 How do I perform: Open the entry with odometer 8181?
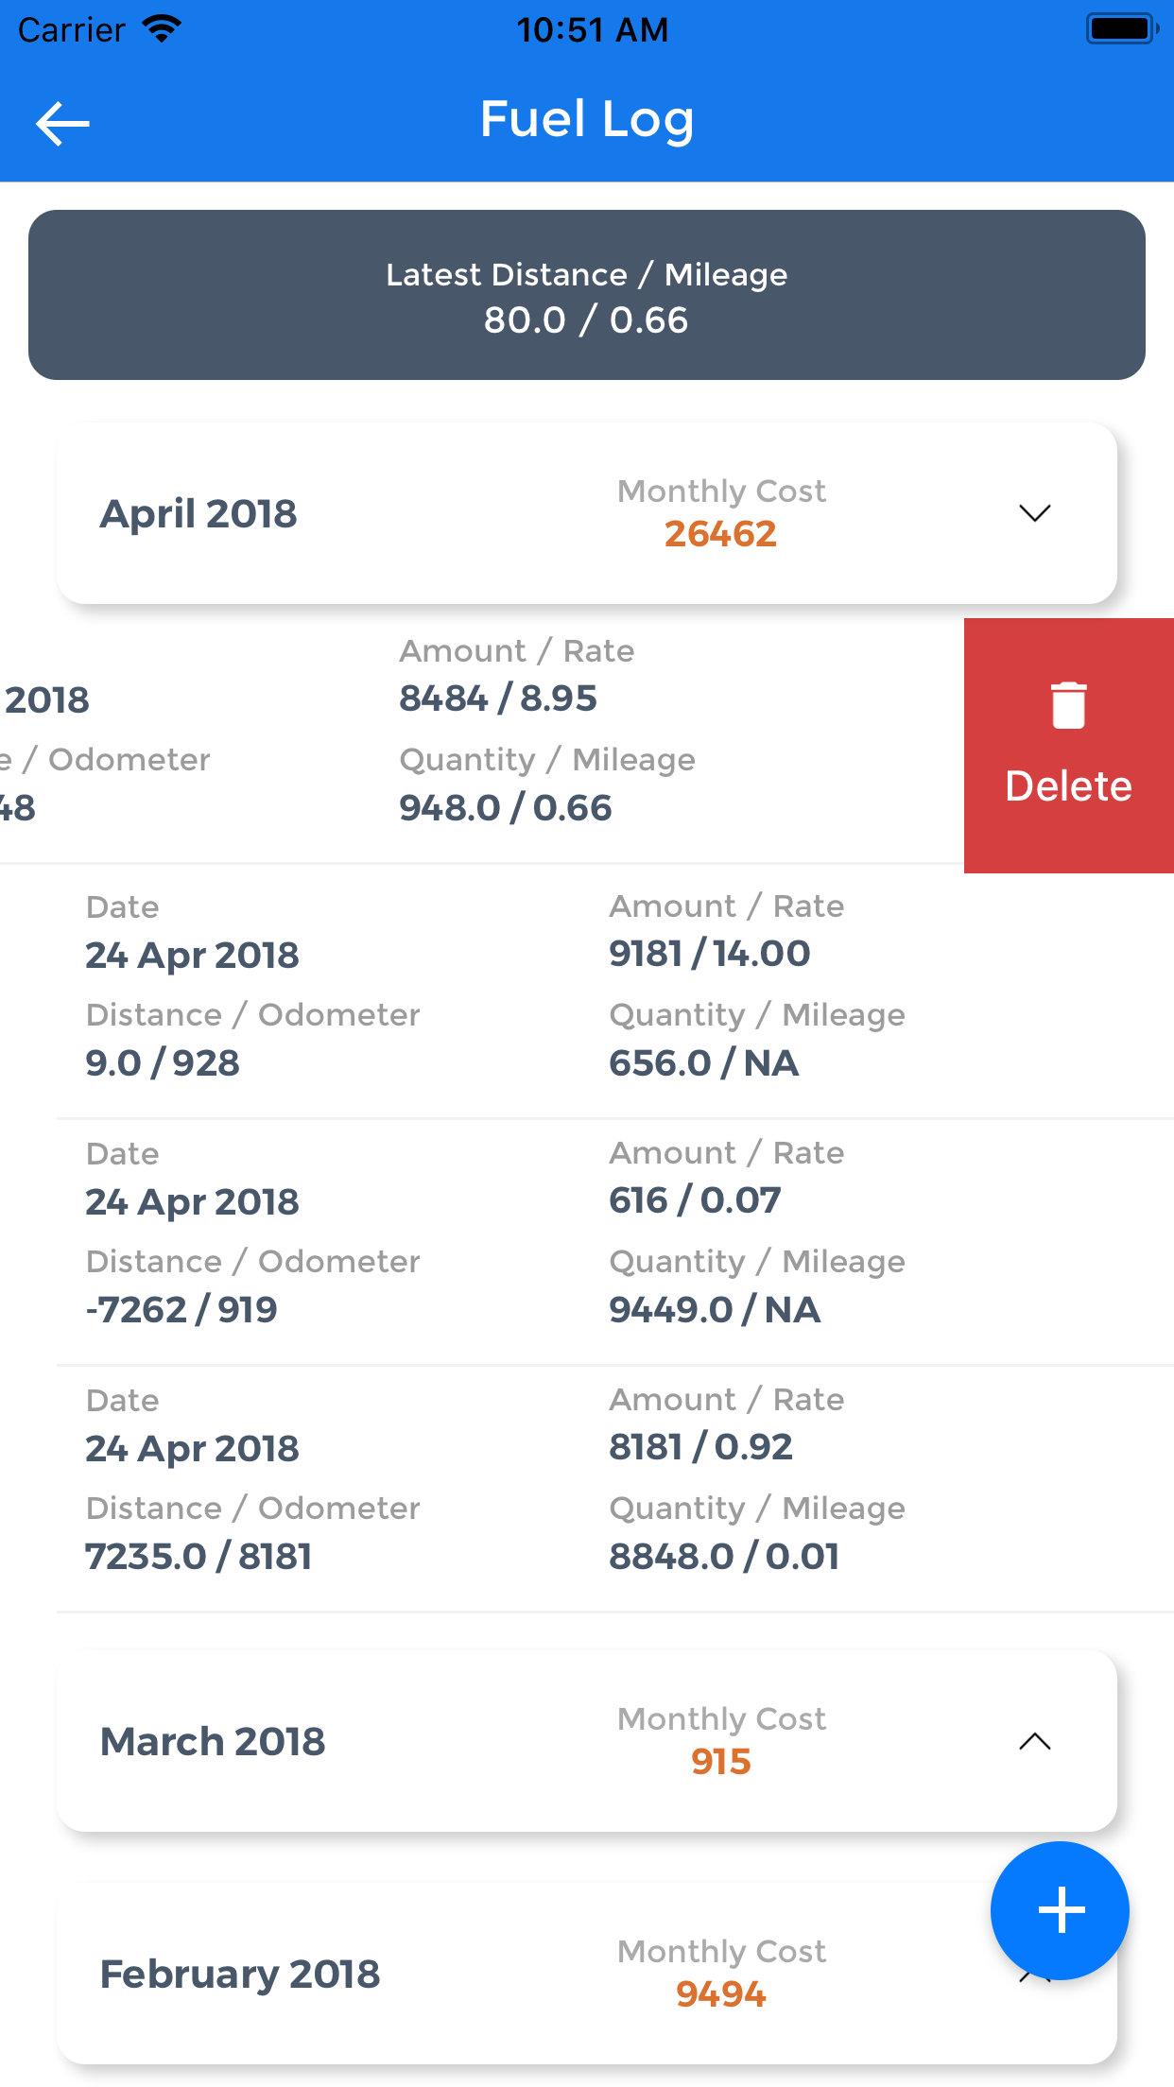point(615,1490)
